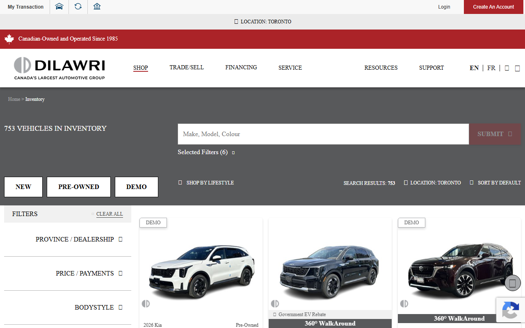Click the refresh arrows icon in top bar
525x328 pixels.
coord(78,7)
